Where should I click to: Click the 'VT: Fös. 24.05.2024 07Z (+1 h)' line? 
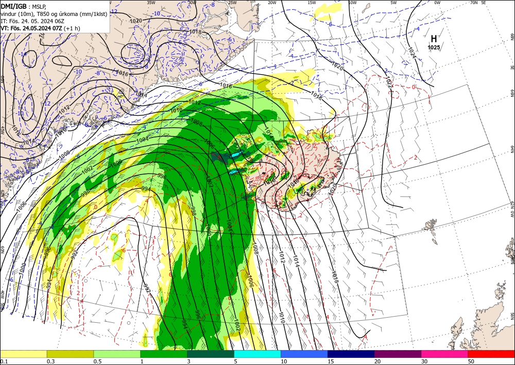point(40,28)
